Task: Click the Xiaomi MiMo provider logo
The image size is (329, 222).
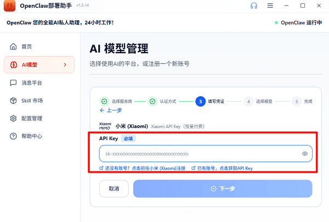Action: click(105, 126)
